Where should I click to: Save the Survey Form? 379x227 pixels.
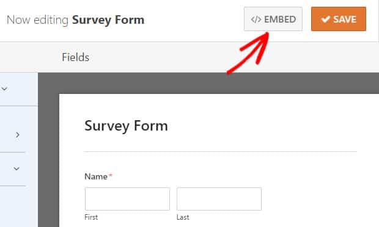point(339,19)
